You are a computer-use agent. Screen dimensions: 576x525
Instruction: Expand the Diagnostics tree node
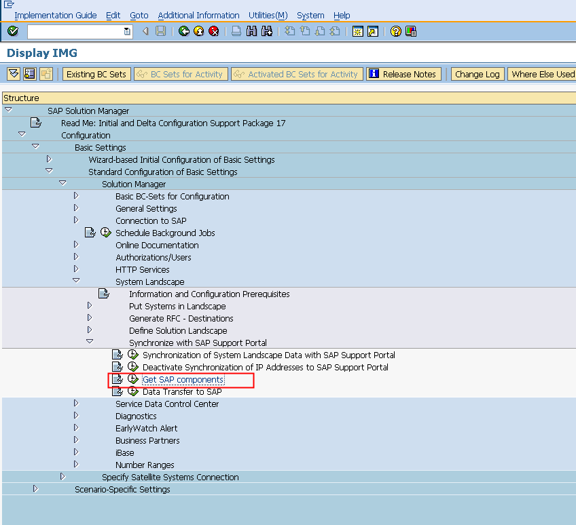tap(76, 416)
